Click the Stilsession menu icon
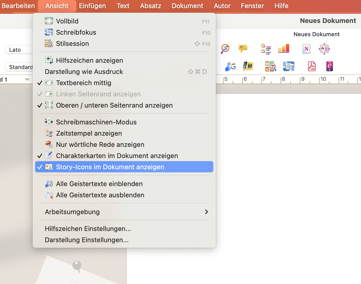Screen dimensions: 361x284 point(49,44)
